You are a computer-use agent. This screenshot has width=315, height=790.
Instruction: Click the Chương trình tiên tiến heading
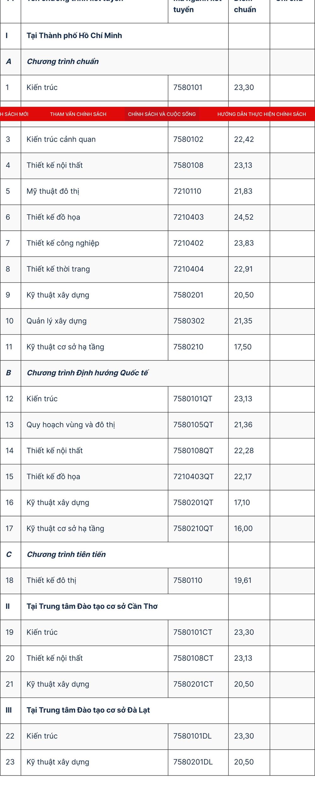point(66,555)
